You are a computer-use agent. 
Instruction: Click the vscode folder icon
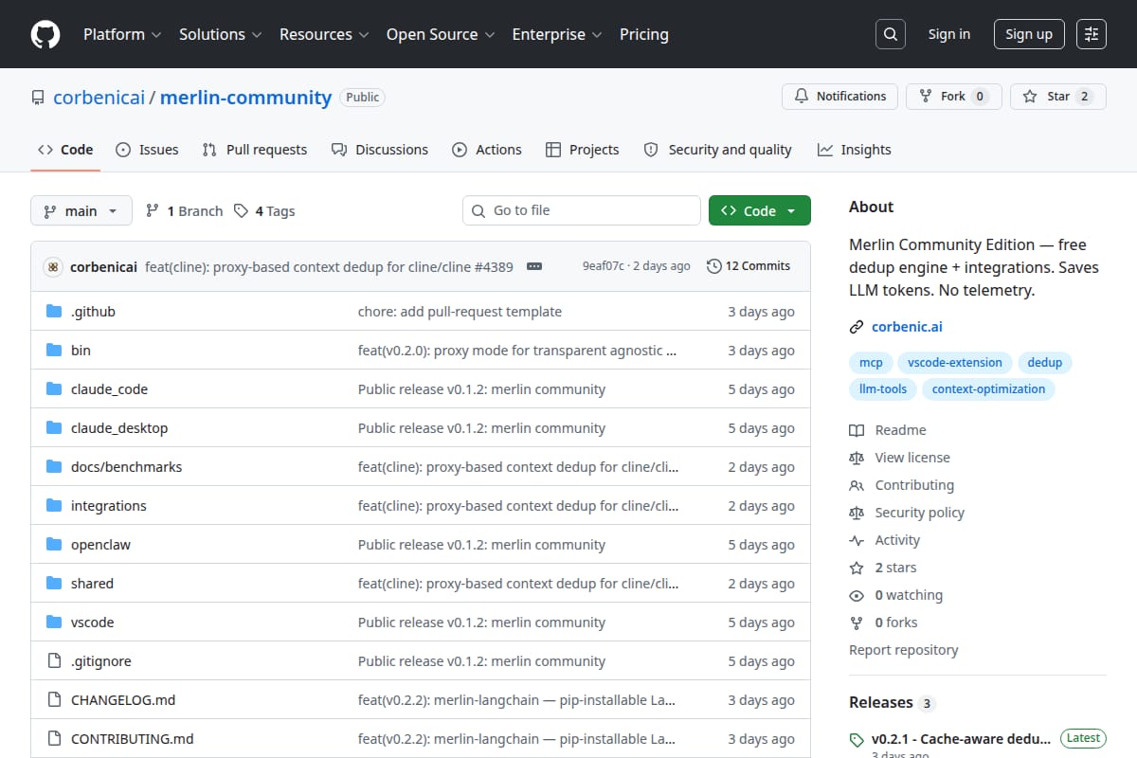54,623
